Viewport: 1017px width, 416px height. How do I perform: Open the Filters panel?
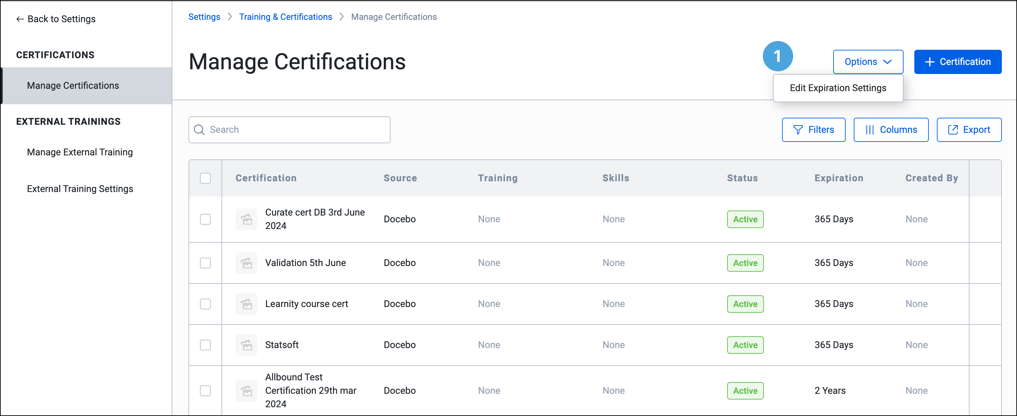coord(813,130)
